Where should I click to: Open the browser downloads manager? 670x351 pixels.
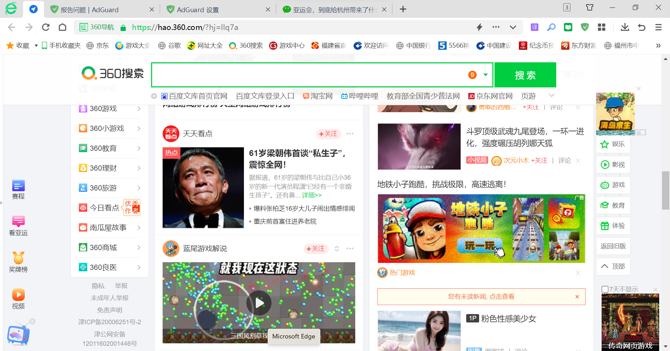click(x=625, y=27)
